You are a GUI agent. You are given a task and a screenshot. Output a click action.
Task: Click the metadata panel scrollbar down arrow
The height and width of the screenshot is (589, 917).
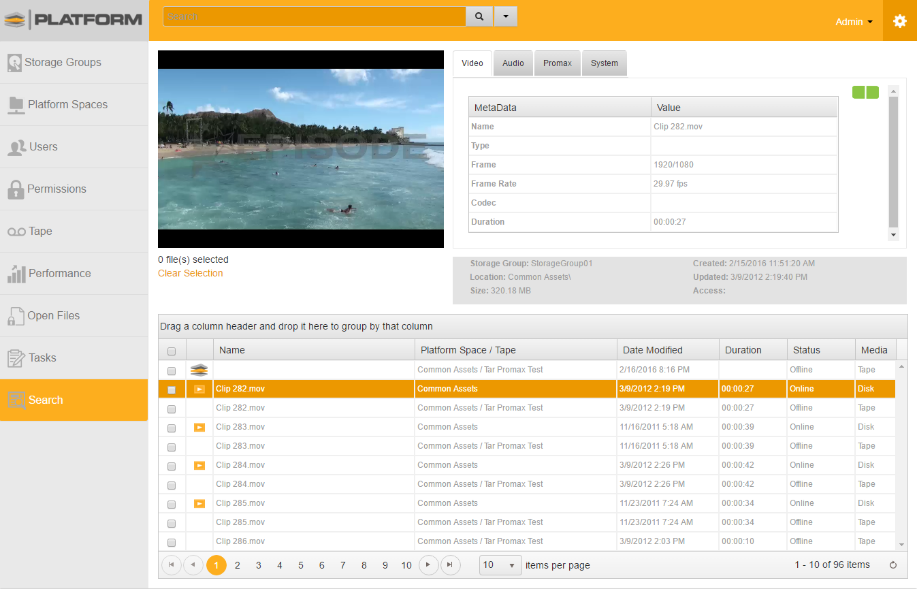[894, 235]
